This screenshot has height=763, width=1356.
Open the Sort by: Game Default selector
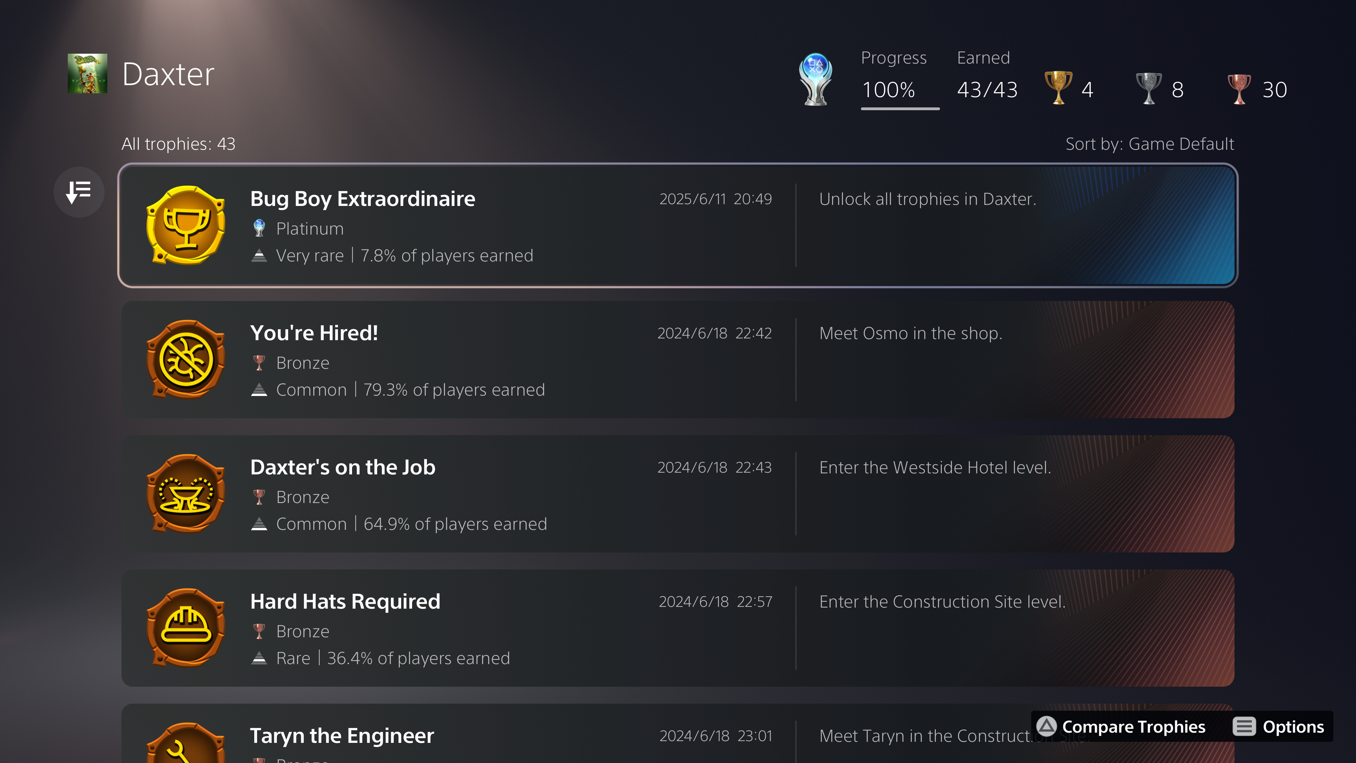point(1150,144)
